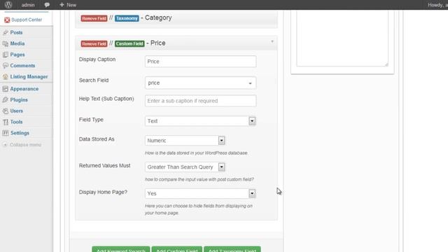
Task: Open the Display Home Page dropdown
Action: point(200,193)
